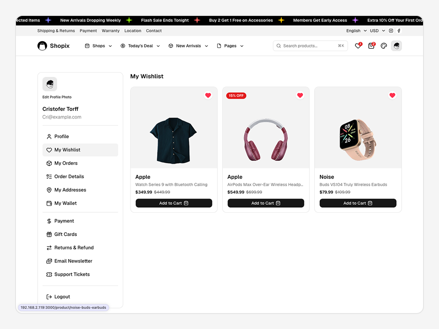
Task: Open the English language selector
Action: pyautogui.click(x=356, y=31)
